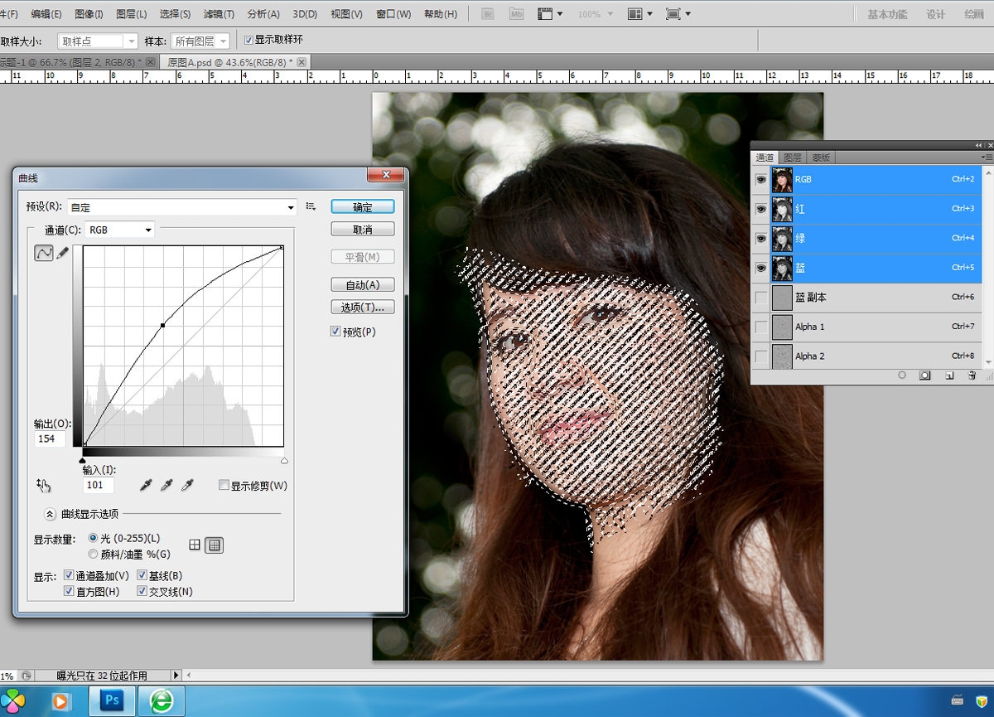Save selection as channel icon
The width and height of the screenshot is (994, 717).
[x=925, y=375]
